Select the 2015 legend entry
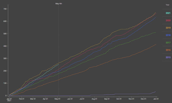Screen dimensions: 172x103 click(168, 57)
